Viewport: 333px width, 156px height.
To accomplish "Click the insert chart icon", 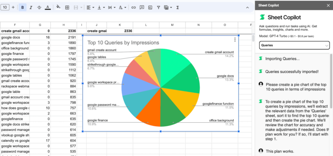I will [150, 7].
